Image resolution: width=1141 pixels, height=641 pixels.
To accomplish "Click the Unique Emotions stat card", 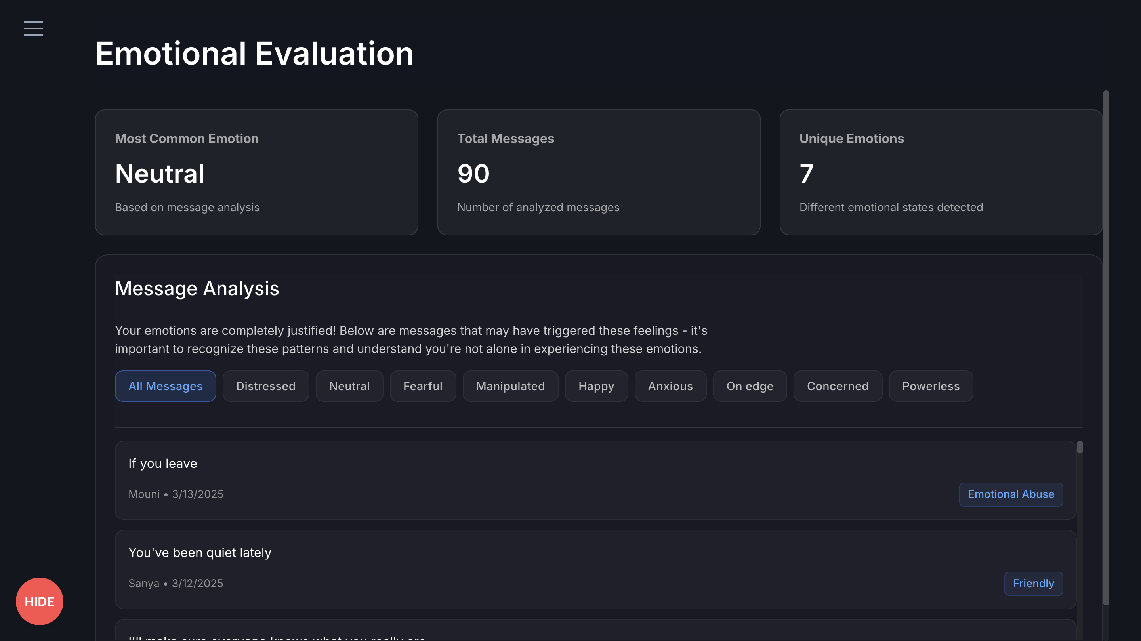I will click(941, 172).
